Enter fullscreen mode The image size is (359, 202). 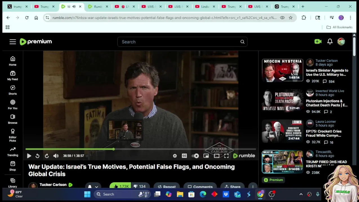pyautogui.click(x=226, y=156)
